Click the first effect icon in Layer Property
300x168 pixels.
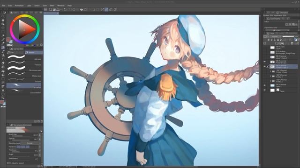286,24
